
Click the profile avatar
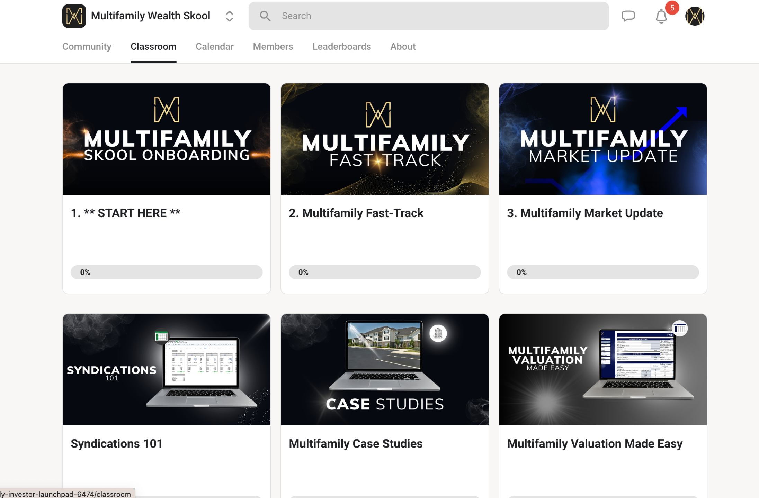[x=695, y=16]
